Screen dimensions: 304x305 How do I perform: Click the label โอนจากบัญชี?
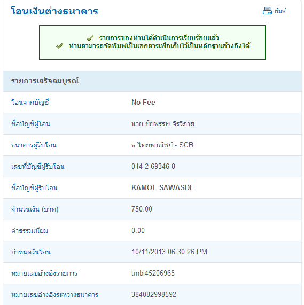30,103
